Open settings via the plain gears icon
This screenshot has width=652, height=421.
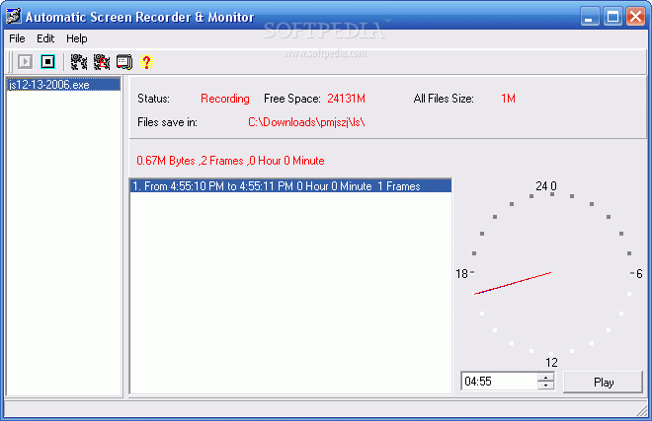tap(79, 62)
